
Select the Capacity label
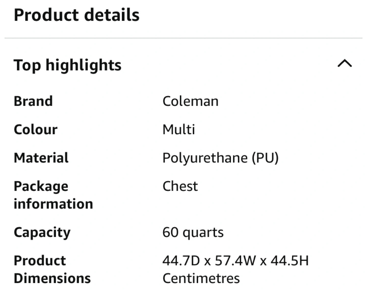[x=42, y=232]
